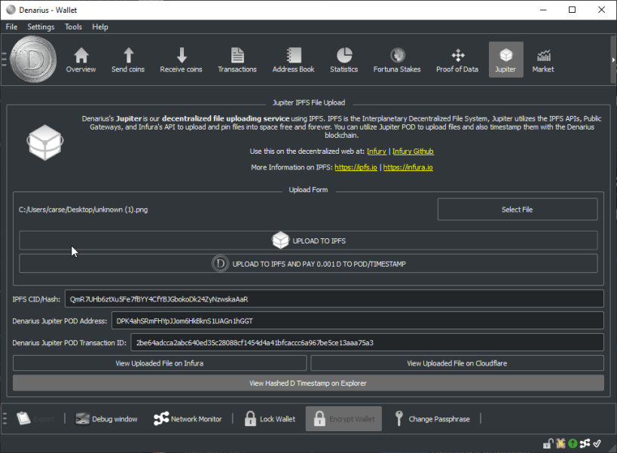Open the Settings menu

(41, 27)
